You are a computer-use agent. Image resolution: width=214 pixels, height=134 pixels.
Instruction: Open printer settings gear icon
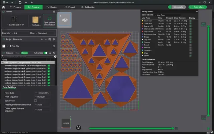click(x=54, y=12)
